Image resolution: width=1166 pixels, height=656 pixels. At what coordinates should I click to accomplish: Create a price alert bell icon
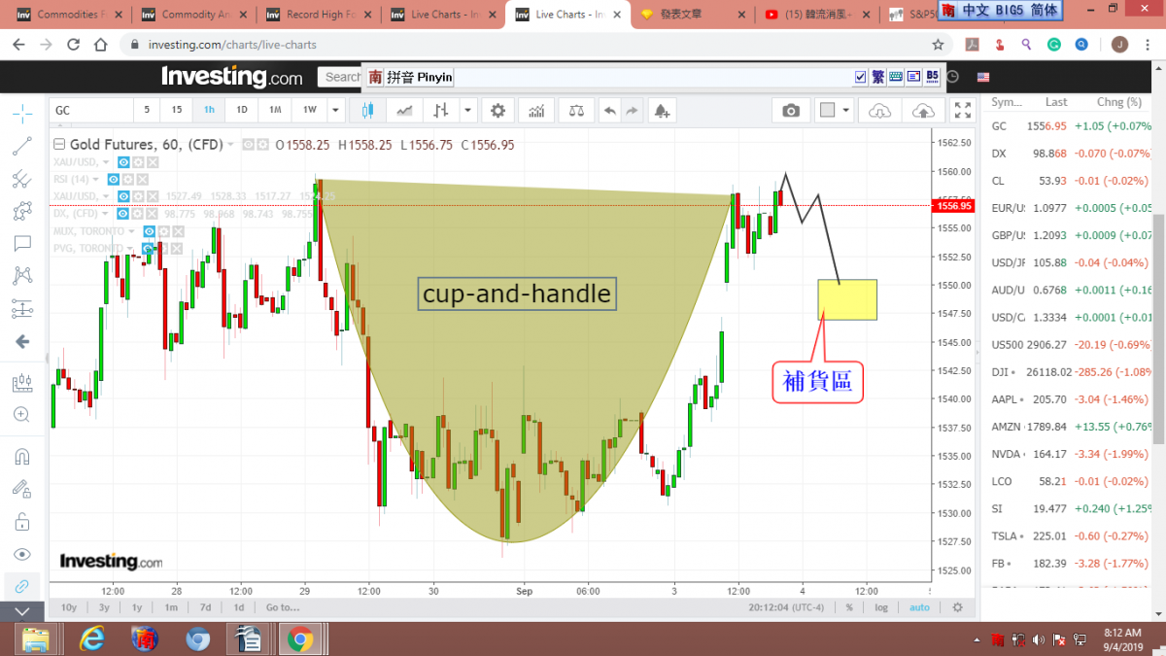[662, 111]
